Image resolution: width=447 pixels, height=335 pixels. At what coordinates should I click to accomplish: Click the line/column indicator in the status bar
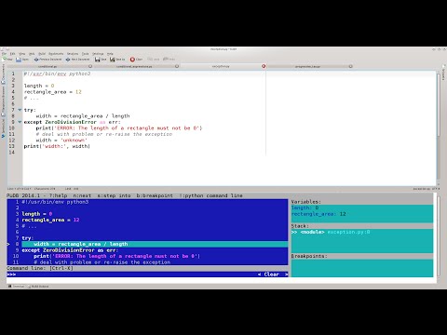click(x=19, y=189)
